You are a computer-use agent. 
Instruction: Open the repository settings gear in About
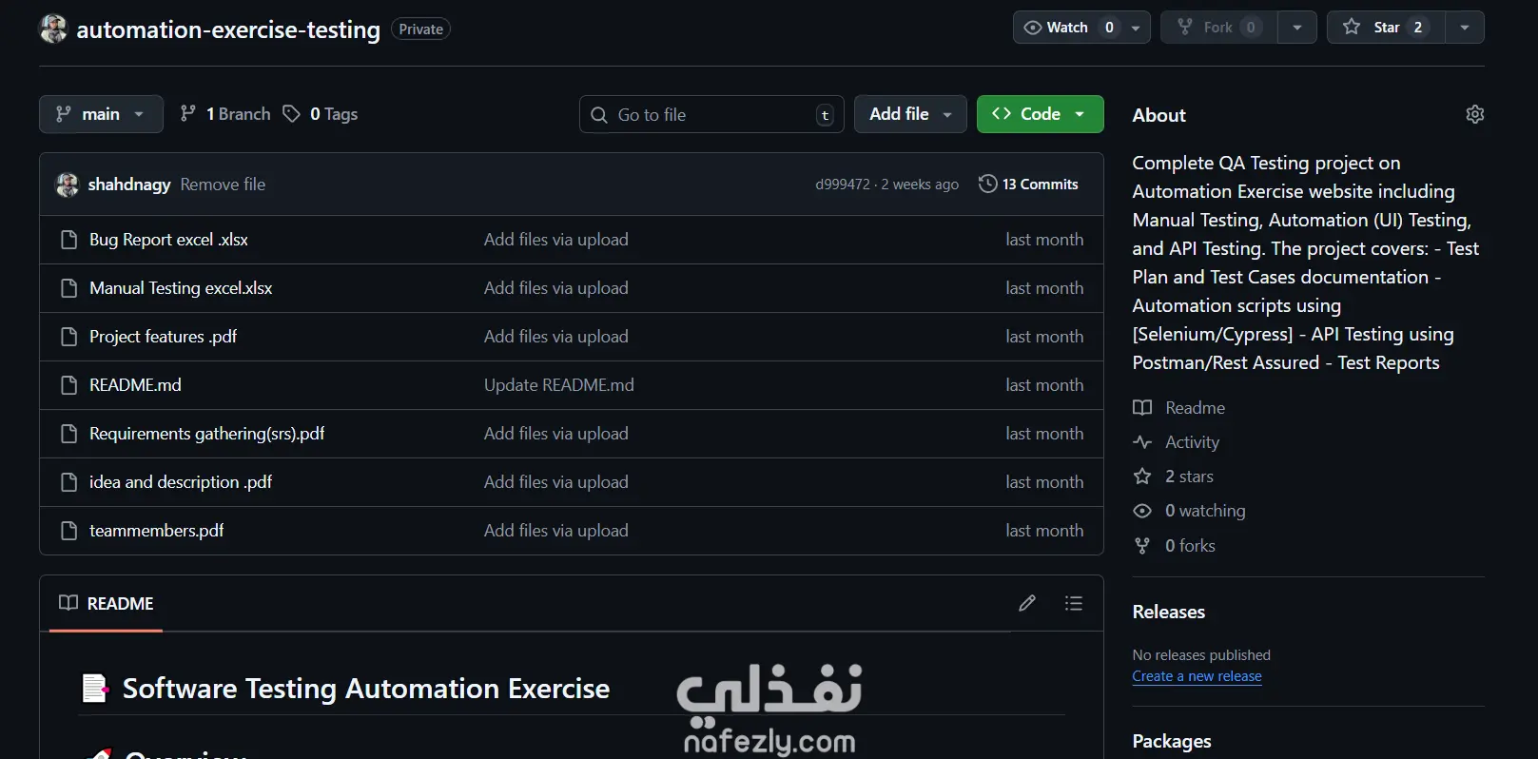(x=1474, y=114)
